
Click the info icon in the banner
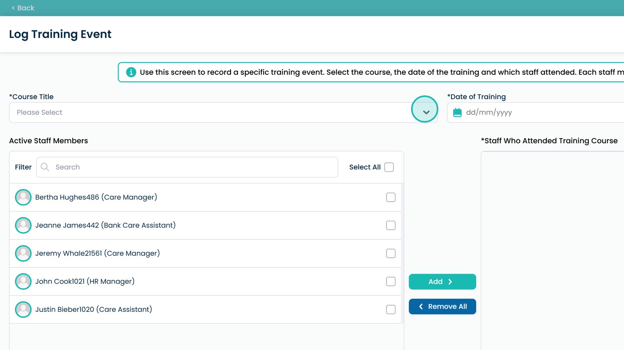tap(131, 72)
